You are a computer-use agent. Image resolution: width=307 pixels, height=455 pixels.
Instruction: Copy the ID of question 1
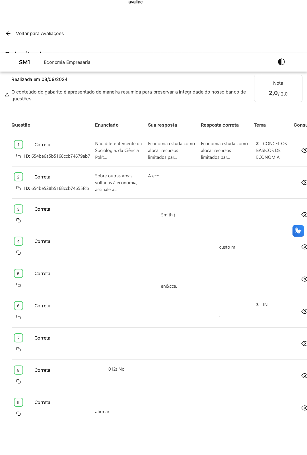18,156
